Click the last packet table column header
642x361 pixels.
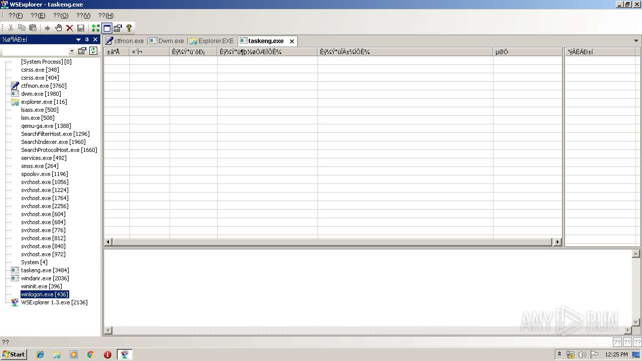pyautogui.click(x=528, y=52)
